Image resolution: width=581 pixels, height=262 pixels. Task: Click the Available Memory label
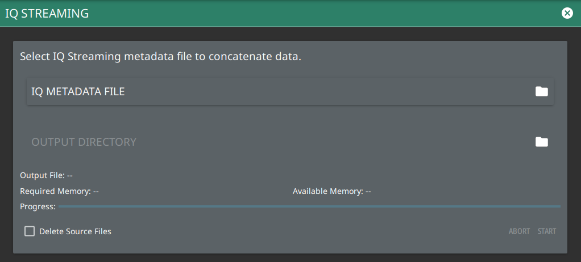pyautogui.click(x=327, y=191)
